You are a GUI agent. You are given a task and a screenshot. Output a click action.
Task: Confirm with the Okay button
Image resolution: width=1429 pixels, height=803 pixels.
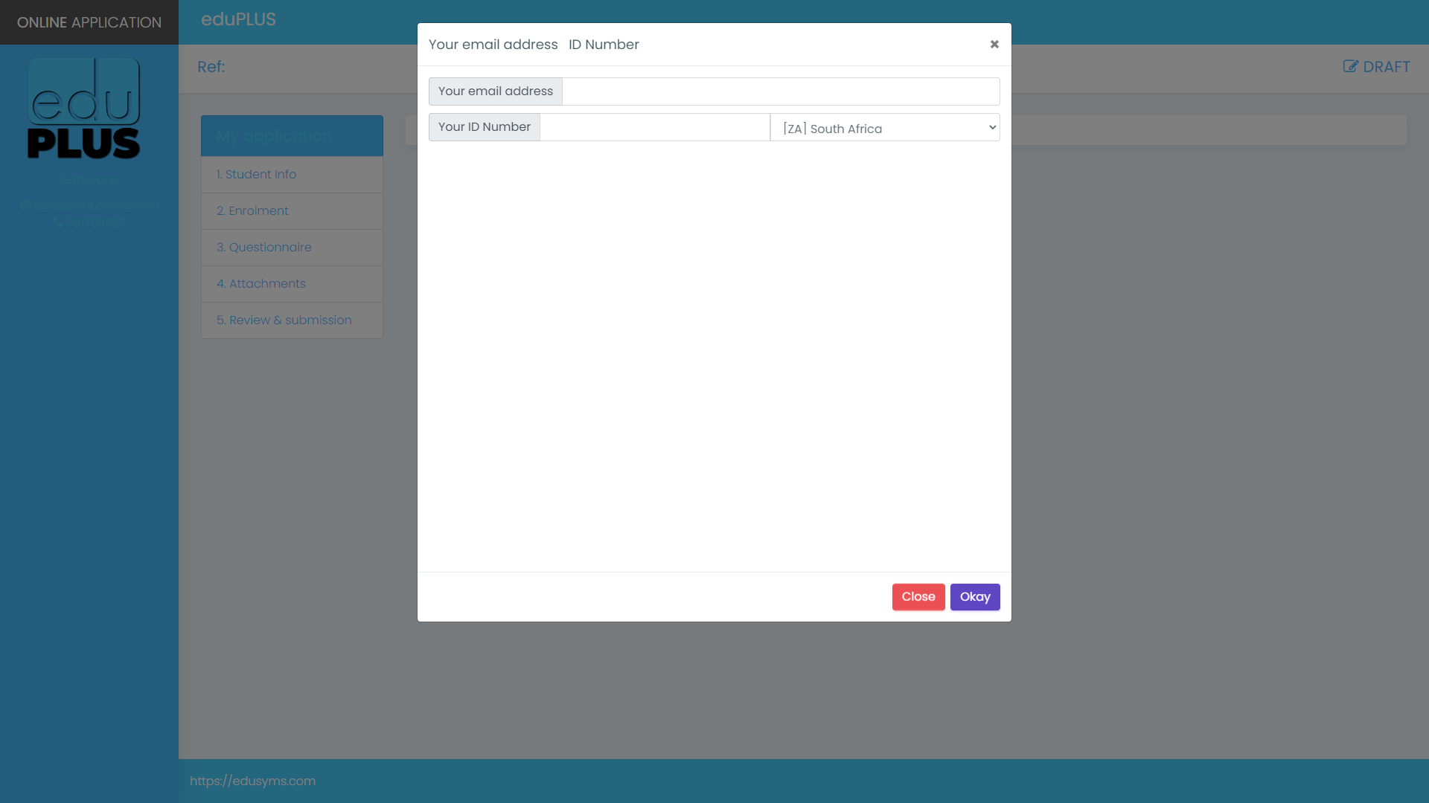pos(974,597)
